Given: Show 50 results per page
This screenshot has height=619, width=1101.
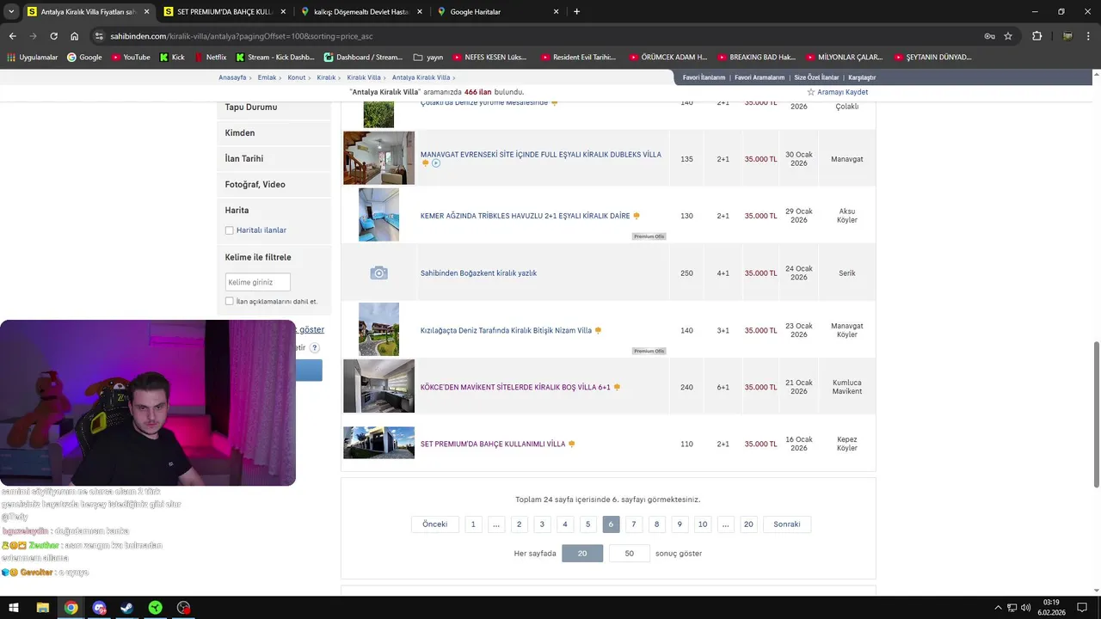Looking at the screenshot, I should [x=629, y=554].
